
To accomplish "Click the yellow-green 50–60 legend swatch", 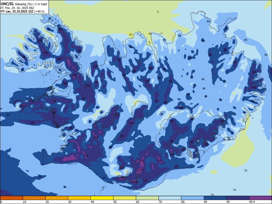I will [125, 198].
